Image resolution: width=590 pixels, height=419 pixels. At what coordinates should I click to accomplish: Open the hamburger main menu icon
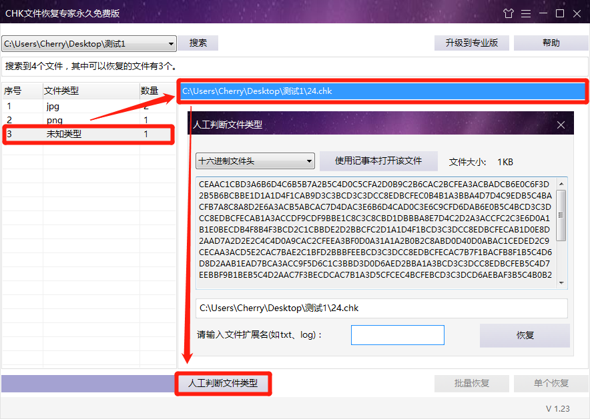tap(527, 13)
